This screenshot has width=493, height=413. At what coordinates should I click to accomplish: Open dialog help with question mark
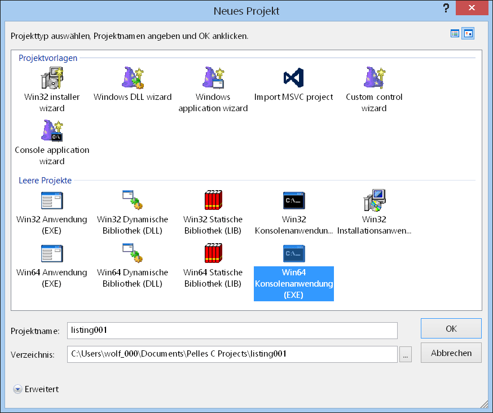(446, 8)
